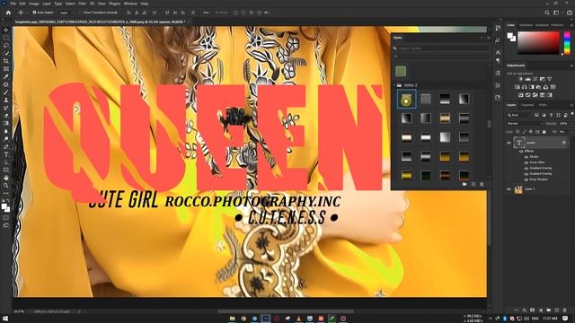Screen dimensions: 575x323
Task: Select the Clone Stamp tool
Action: coord(6,100)
